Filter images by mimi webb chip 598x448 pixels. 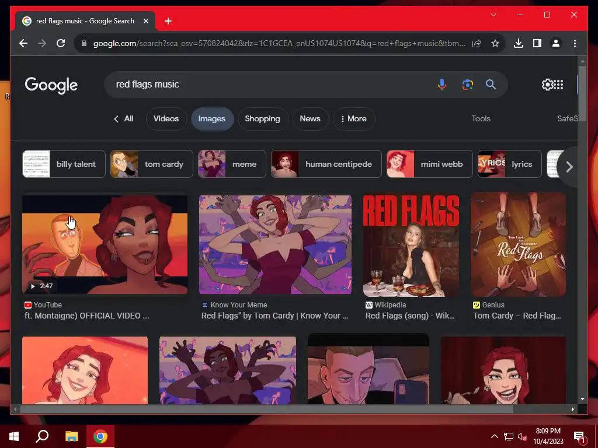tap(429, 164)
